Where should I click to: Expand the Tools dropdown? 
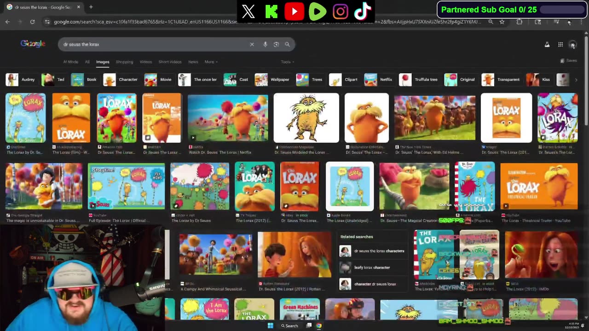[x=288, y=62]
